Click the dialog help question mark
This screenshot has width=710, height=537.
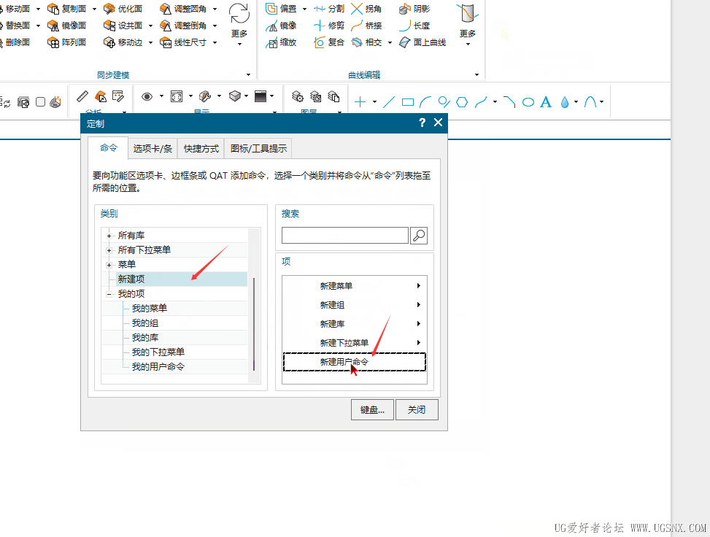[x=422, y=123]
